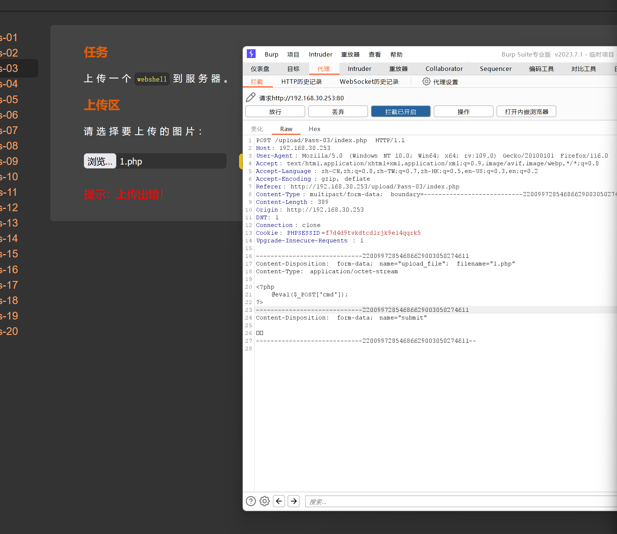Select the 代理 tab
The width and height of the screenshot is (617, 534).
pyautogui.click(x=324, y=69)
